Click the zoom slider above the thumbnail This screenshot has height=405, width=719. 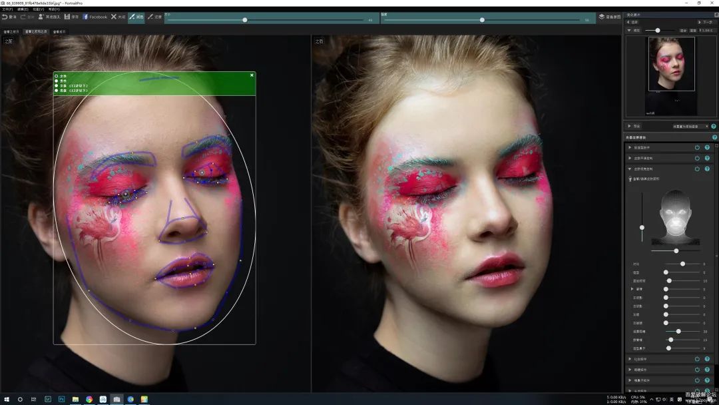click(660, 30)
